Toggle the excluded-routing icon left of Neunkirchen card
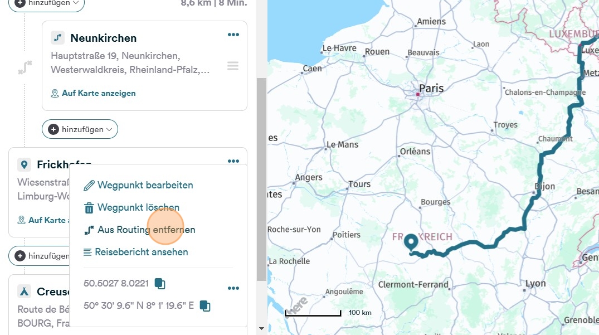Screen dimensions: 599x335 (x=25, y=68)
